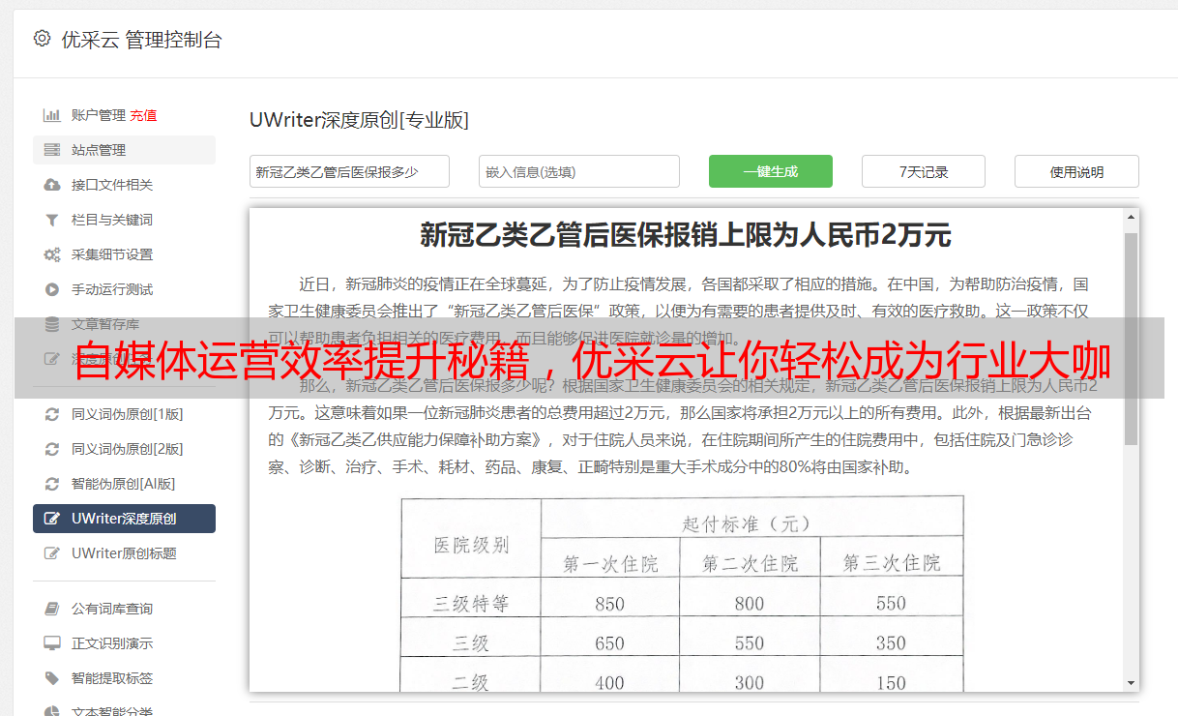Click the gears icon beside 采集细节设置

(52, 254)
